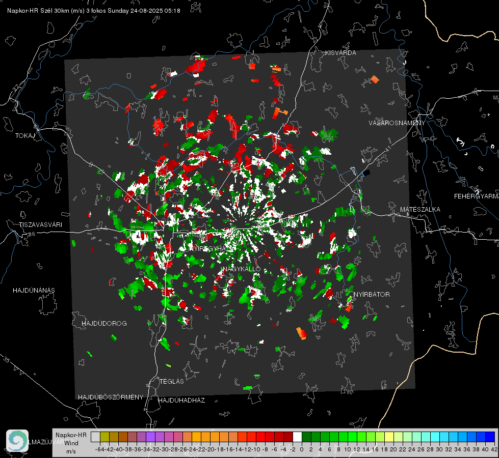
Task: Click the TÉGLÁS city label
Action: click(x=172, y=381)
